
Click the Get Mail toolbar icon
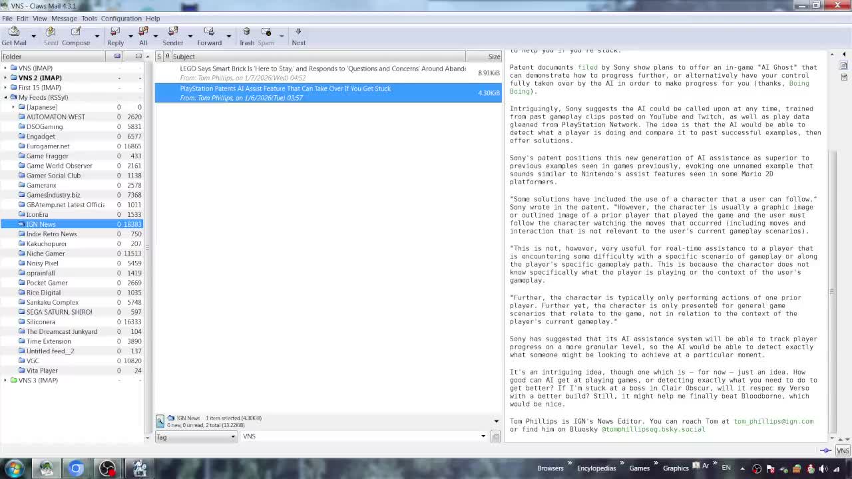point(14,36)
